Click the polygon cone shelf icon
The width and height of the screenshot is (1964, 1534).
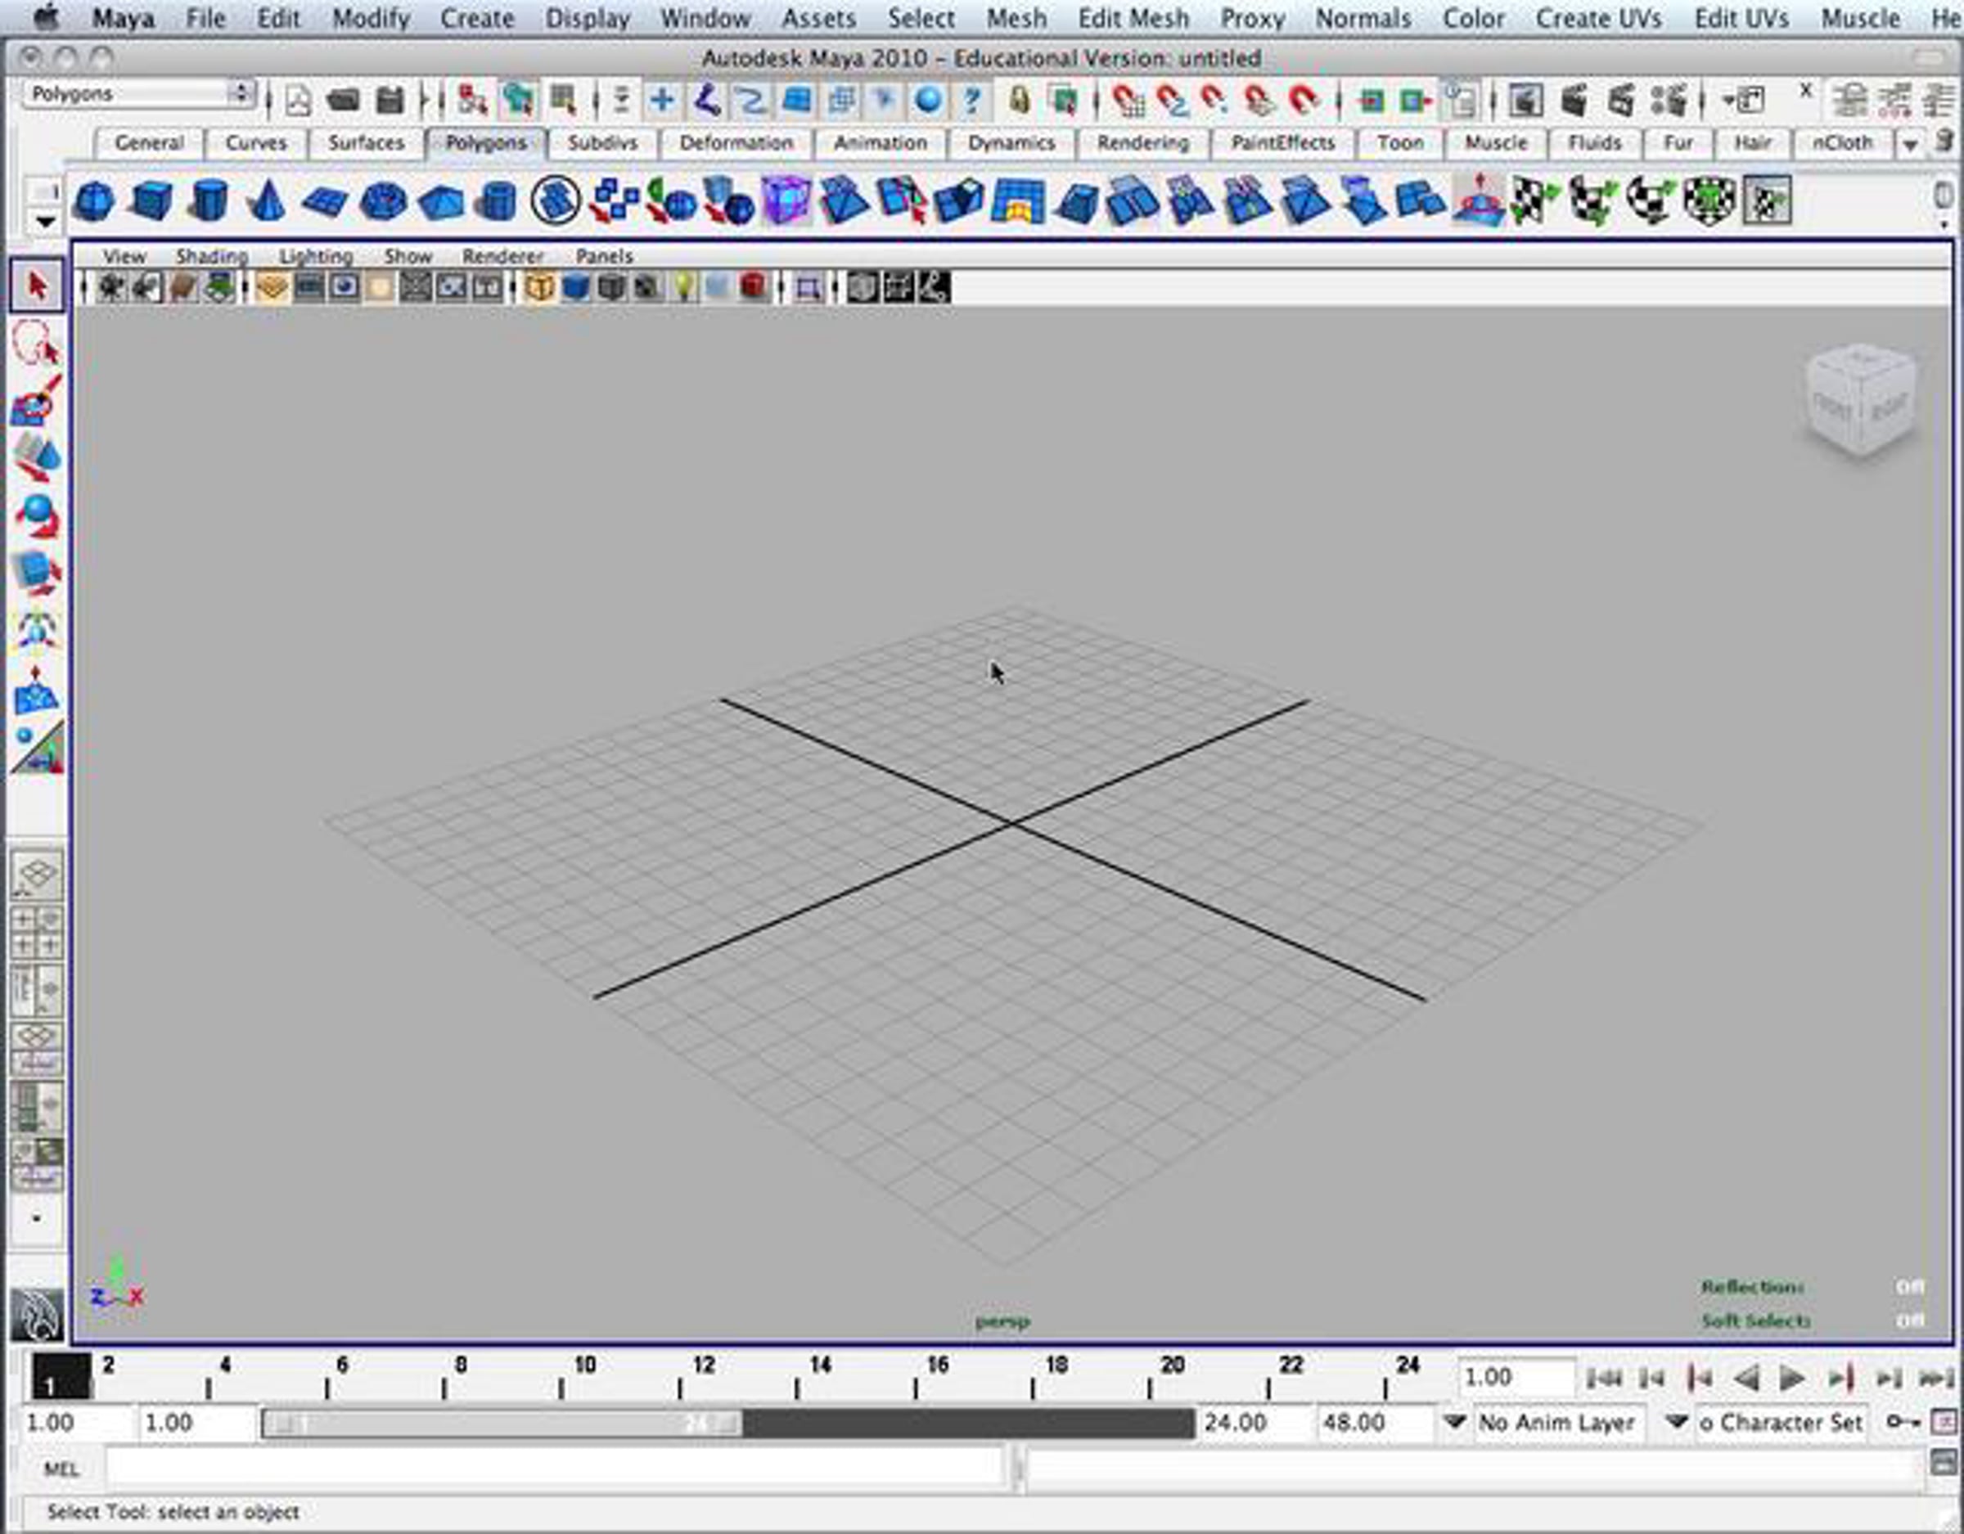click(x=266, y=200)
